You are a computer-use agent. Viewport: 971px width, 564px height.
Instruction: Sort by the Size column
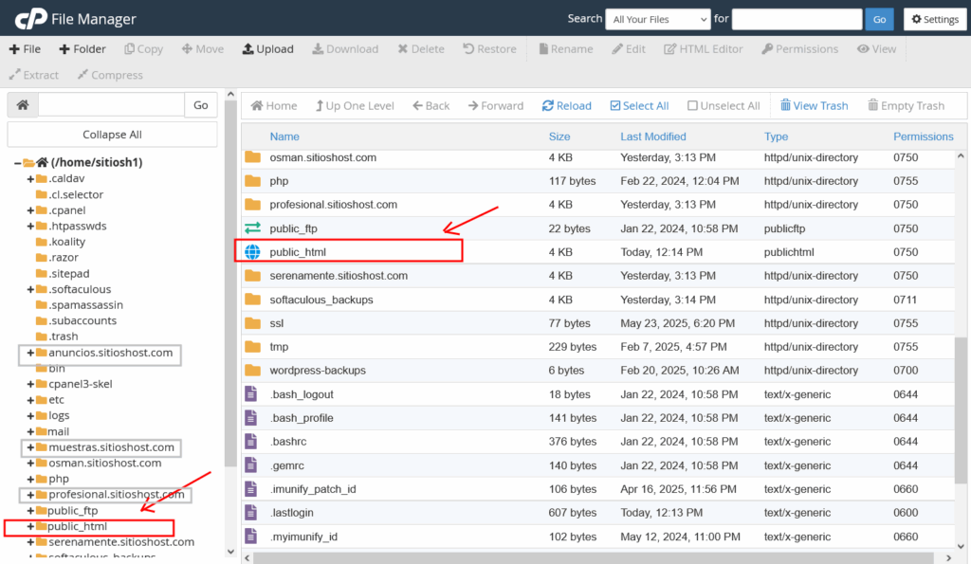tap(559, 136)
